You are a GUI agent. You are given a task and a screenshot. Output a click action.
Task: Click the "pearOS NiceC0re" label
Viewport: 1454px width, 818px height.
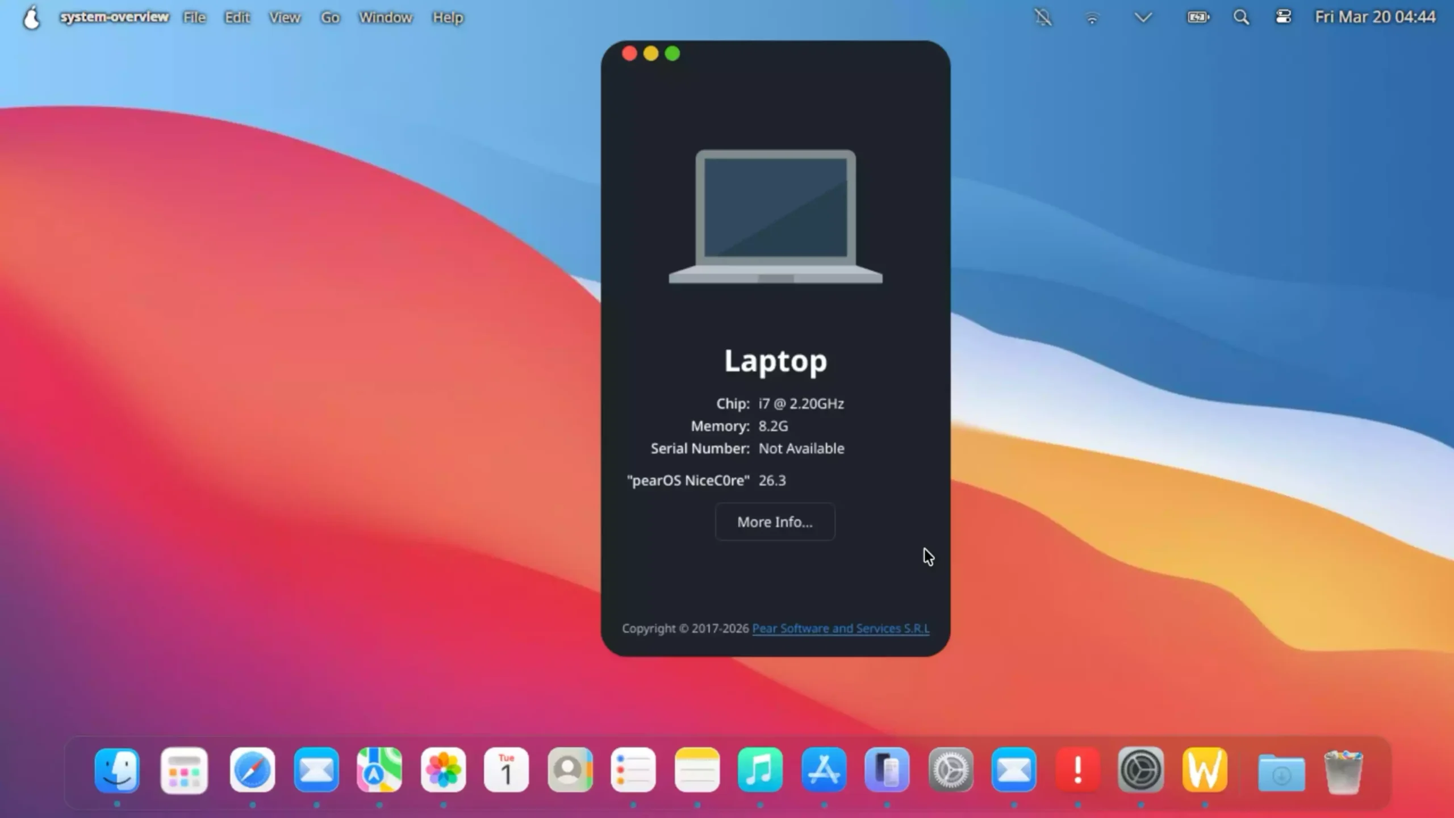point(688,480)
